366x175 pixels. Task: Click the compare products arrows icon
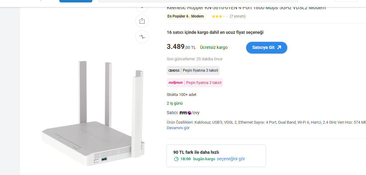point(142,37)
